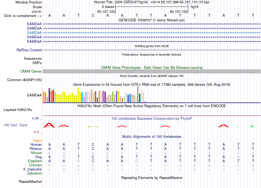Click the 55,107,100 coordinate marker
Screen dimensions: 261x188
point(106,12)
